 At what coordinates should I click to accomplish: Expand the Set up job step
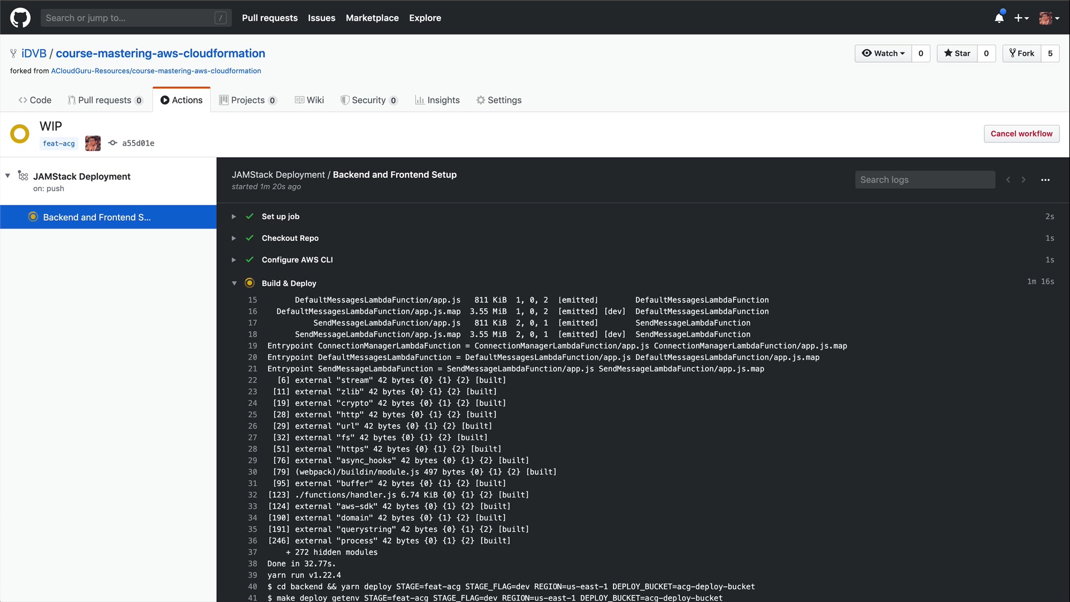click(234, 217)
